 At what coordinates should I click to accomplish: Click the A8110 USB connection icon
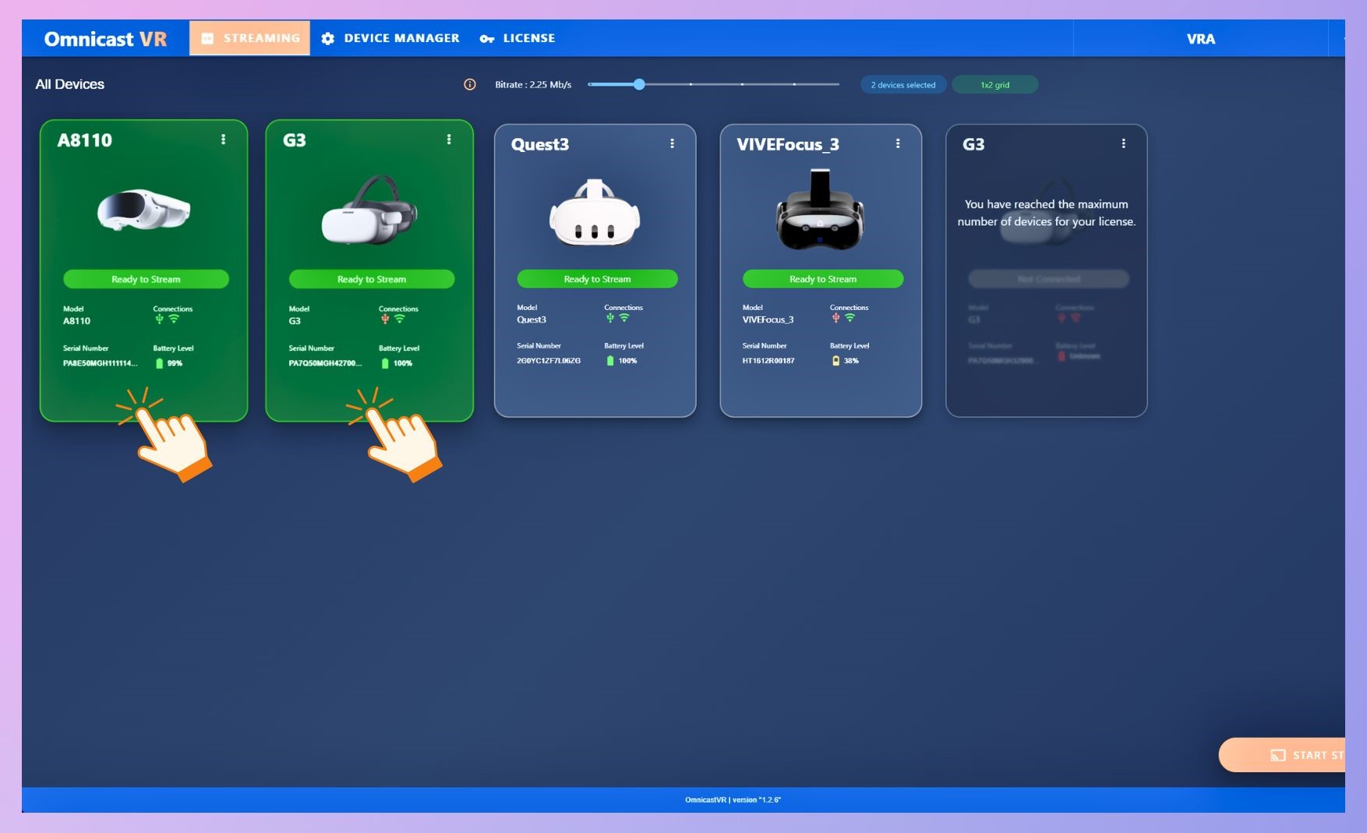coord(159,319)
